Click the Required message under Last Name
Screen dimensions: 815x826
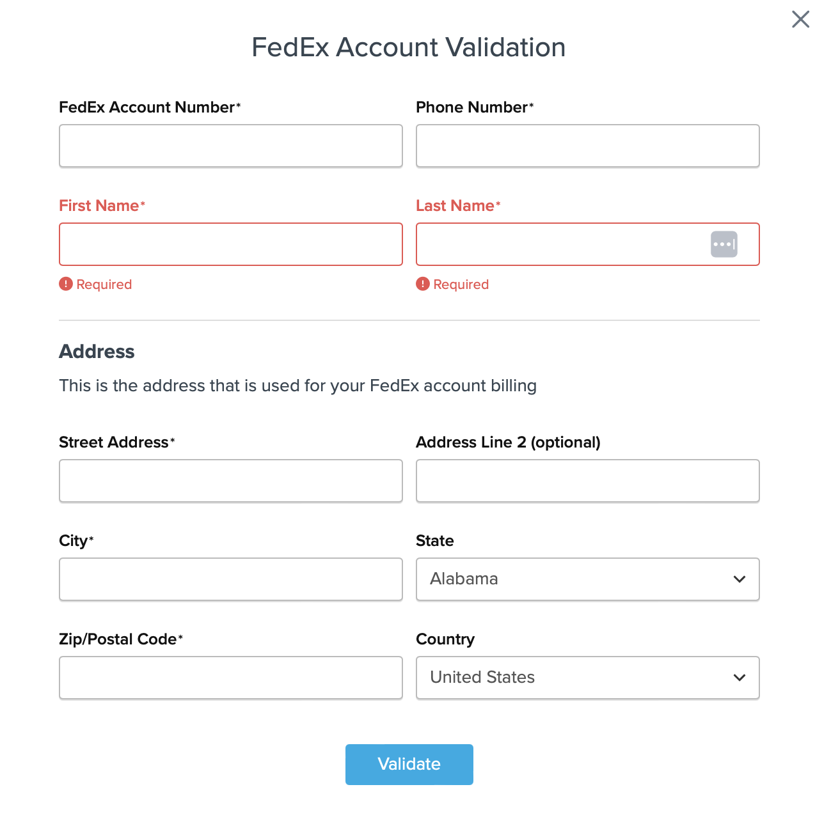click(x=461, y=284)
